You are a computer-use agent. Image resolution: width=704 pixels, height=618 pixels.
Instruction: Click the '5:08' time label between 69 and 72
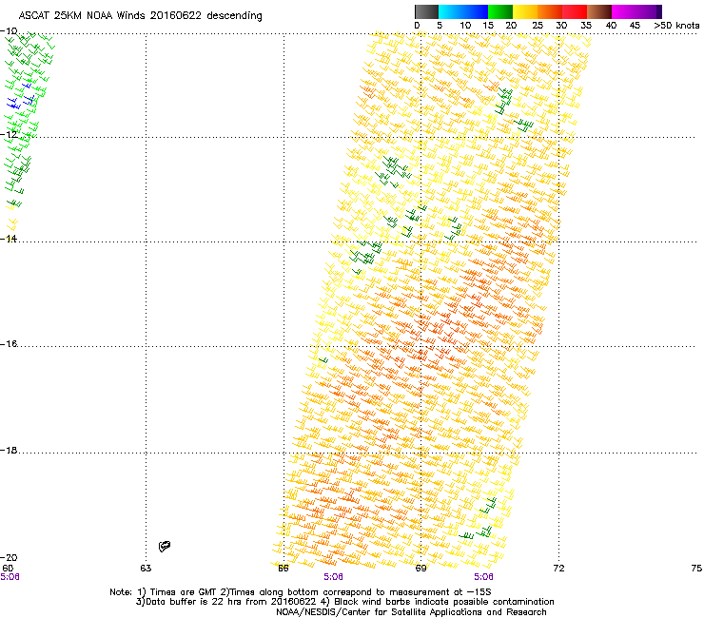483,577
